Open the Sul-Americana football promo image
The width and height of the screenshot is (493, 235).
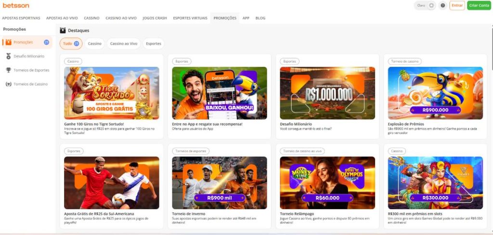click(112, 183)
